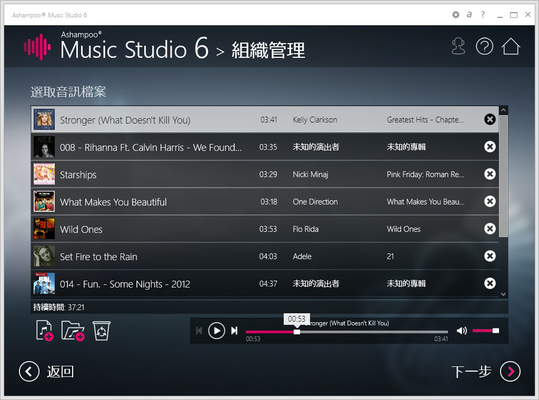Adjust the pink volume slider
Image resolution: width=539 pixels, height=400 pixels.
point(486,331)
